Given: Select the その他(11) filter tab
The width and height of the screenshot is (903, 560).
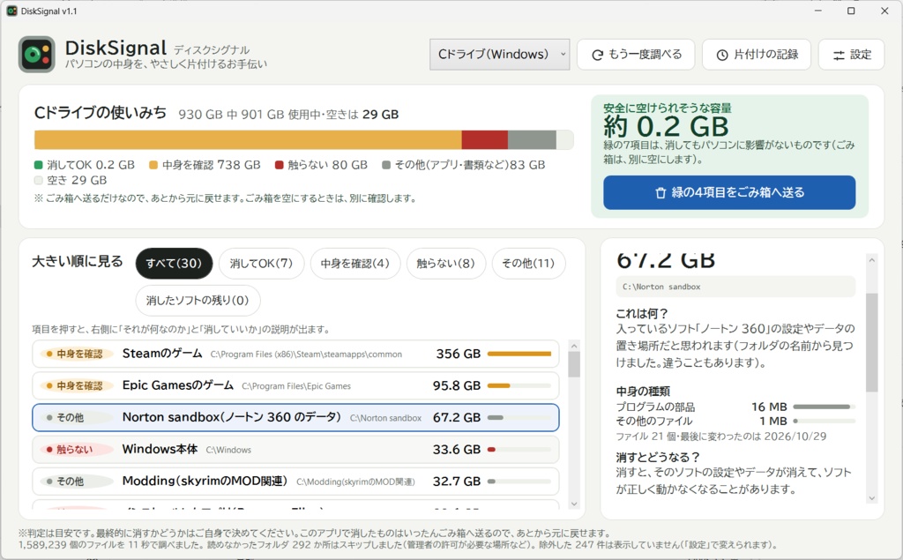Looking at the screenshot, I should pyautogui.click(x=528, y=264).
